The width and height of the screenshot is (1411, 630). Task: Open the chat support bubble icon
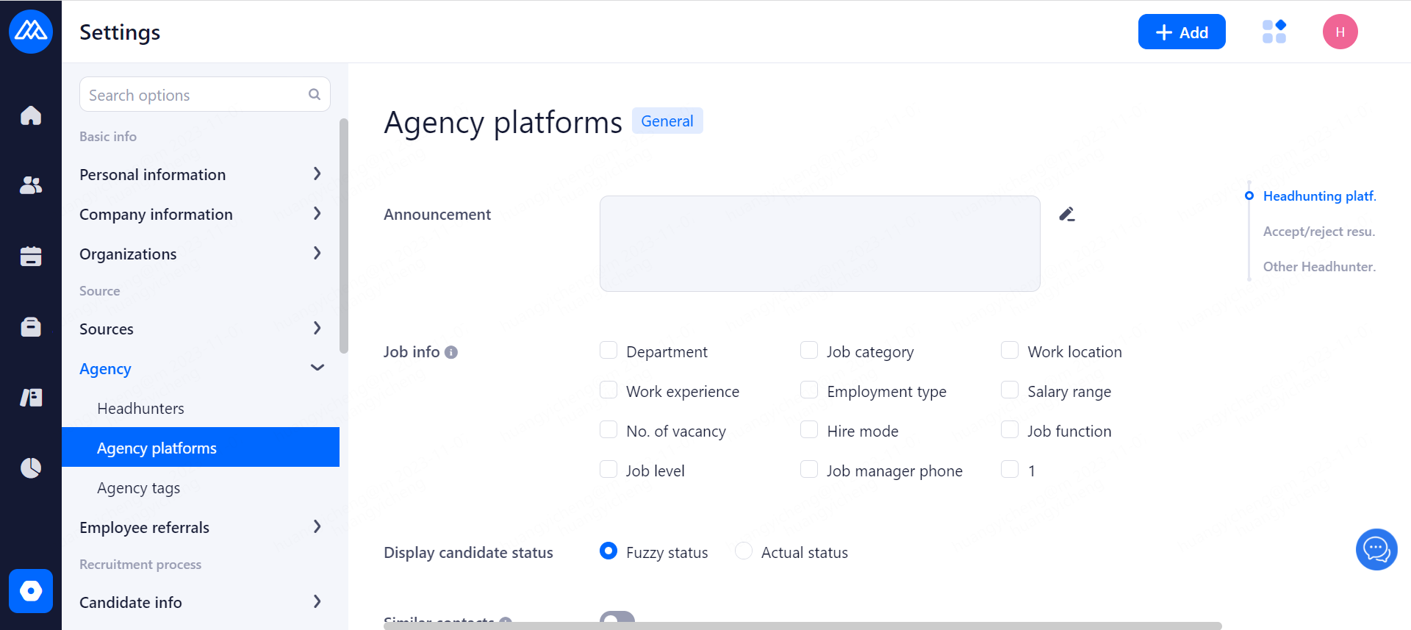point(1376,549)
